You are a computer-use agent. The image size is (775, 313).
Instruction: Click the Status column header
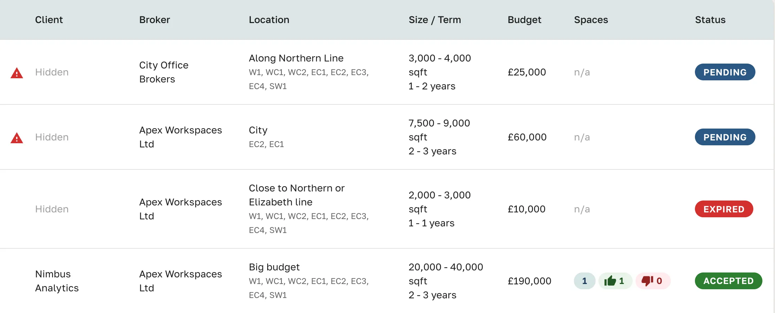[x=710, y=20]
